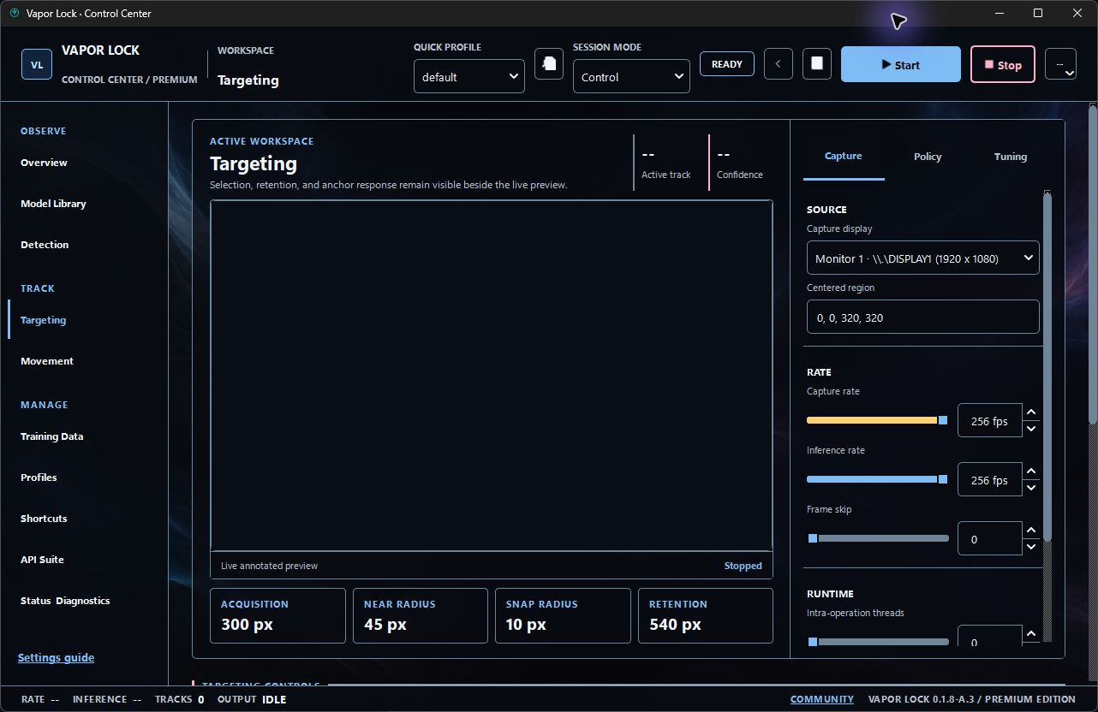Screen dimensions: 1098x712
Task: Click the Inference rate slider
Action: pyautogui.click(x=878, y=479)
